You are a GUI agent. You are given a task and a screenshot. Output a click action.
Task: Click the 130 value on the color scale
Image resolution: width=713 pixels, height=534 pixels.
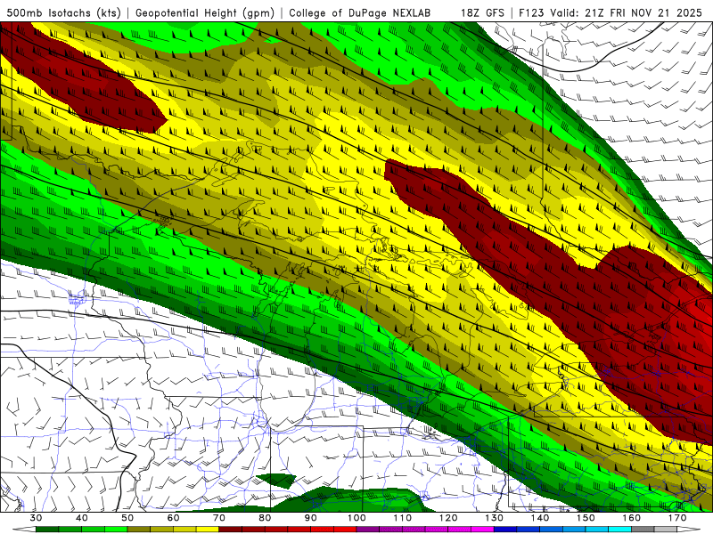495,518
